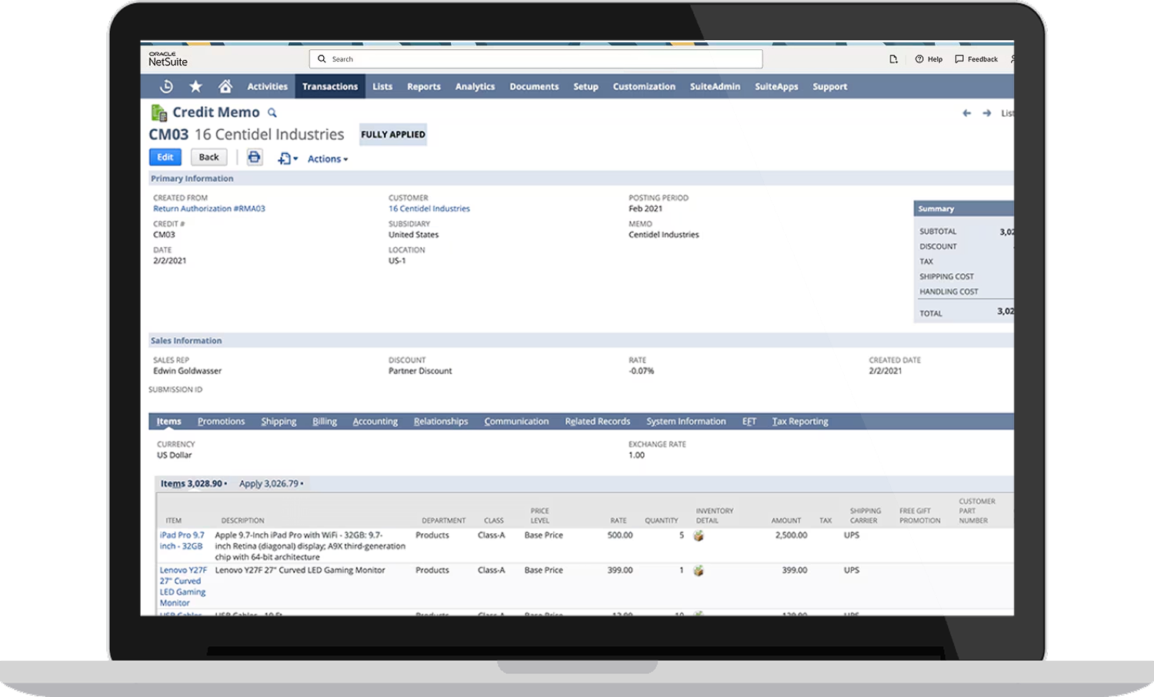The height and width of the screenshot is (697, 1154).
Task: Collapse the Primary Information section header
Action: tap(580, 178)
